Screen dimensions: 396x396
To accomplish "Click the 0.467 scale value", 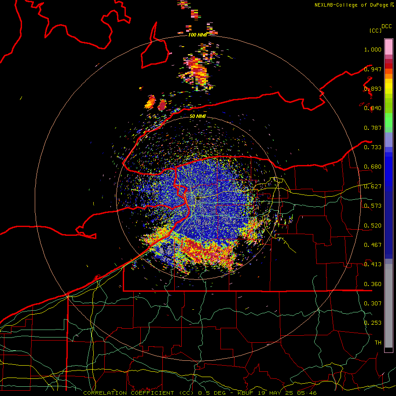I will tap(373, 245).
